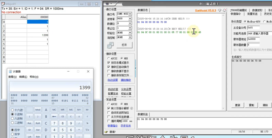Click the diamond icon beside UartAssist version
Screen dimensions: 272x138
[220, 10]
